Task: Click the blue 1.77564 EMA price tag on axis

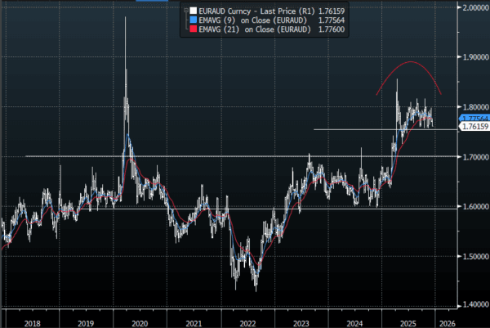Action: [x=474, y=118]
